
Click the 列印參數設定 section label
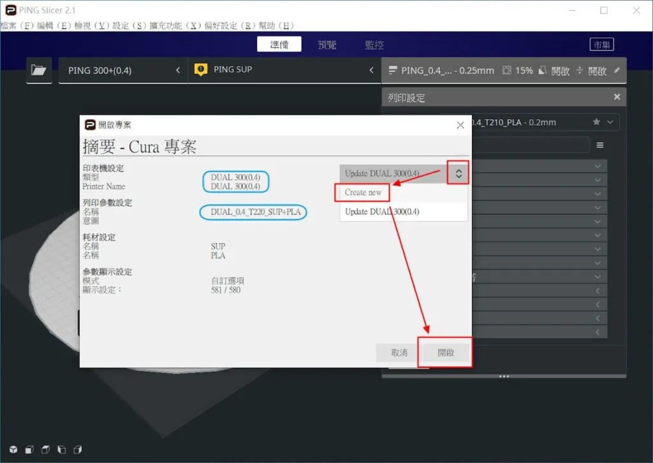[107, 203]
